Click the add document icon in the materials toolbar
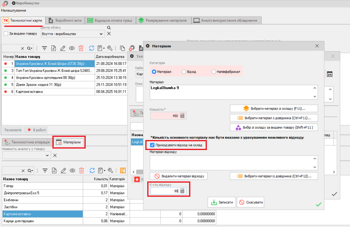This screenshot has width=350, height=227. click(54, 170)
